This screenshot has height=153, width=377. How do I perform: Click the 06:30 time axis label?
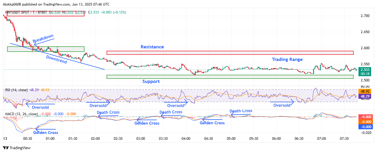tap(299, 138)
